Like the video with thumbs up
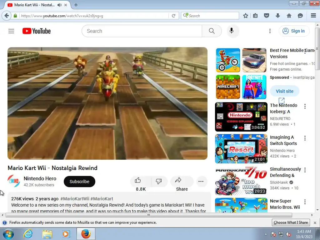 (x=141, y=181)
